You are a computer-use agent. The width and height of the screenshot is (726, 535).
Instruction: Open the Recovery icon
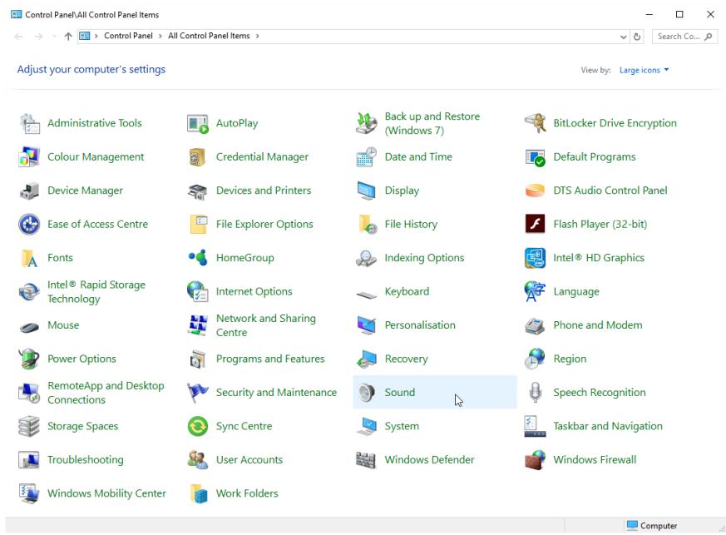pos(367,359)
